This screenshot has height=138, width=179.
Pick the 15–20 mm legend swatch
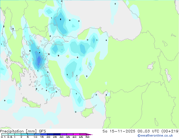[x=44, y=134]
